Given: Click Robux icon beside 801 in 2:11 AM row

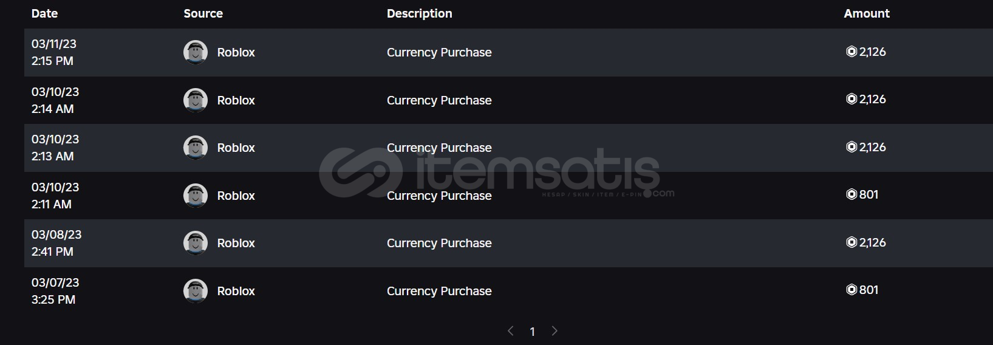Looking at the screenshot, I should pos(851,194).
